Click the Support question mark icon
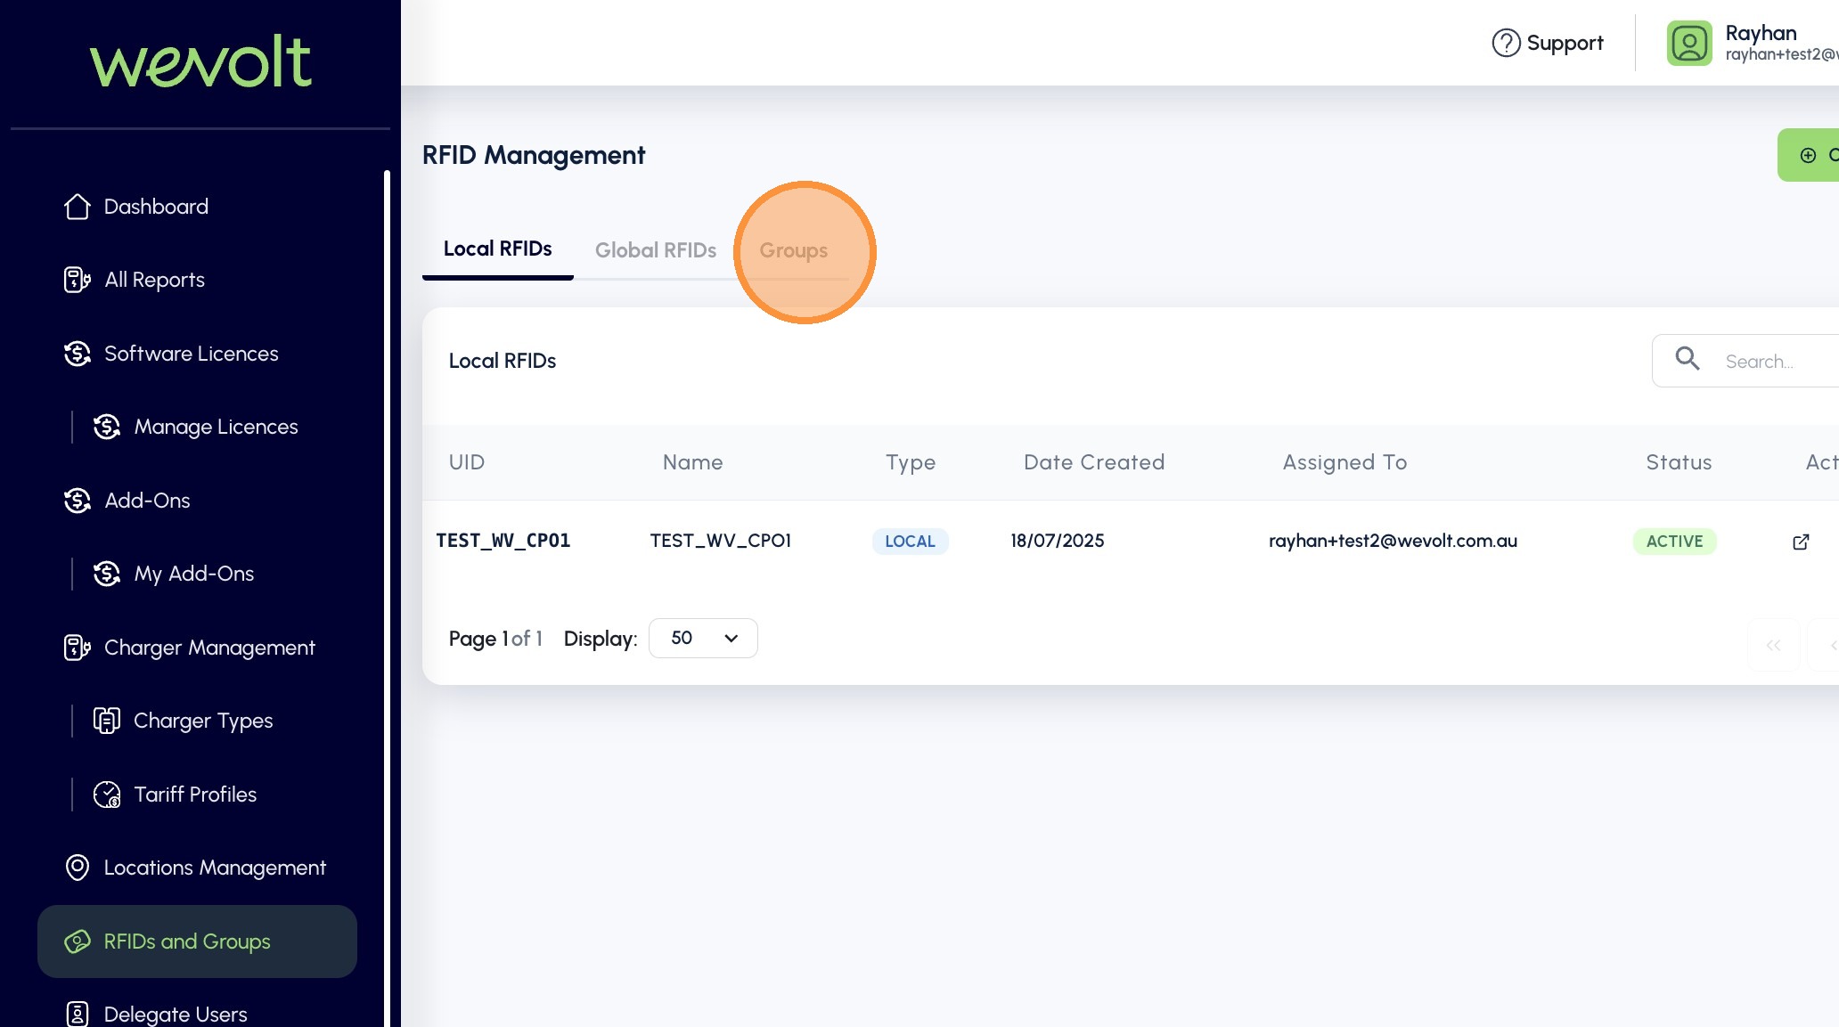1839x1027 pixels. pyautogui.click(x=1506, y=43)
